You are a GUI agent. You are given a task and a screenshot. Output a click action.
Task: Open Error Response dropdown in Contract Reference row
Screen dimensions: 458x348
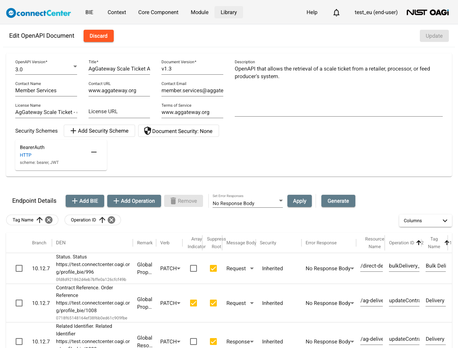coord(330,303)
